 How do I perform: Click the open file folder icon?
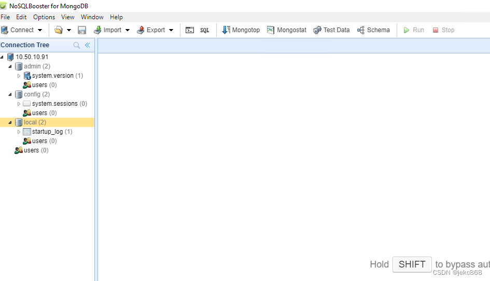(x=59, y=30)
